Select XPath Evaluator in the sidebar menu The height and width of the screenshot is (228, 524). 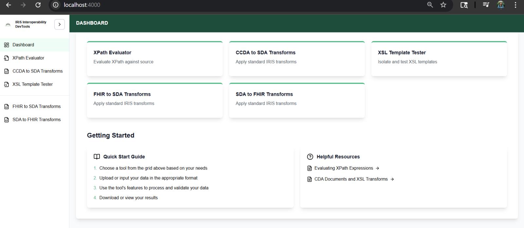[28, 58]
